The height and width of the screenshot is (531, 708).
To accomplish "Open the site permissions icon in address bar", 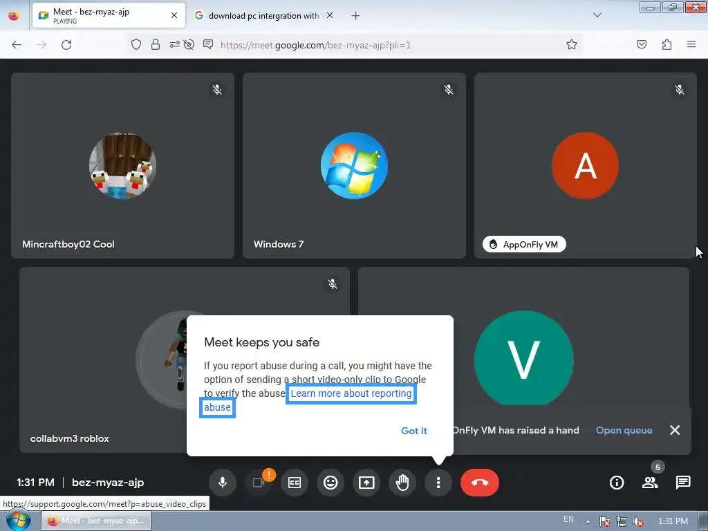I will (x=174, y=44).
